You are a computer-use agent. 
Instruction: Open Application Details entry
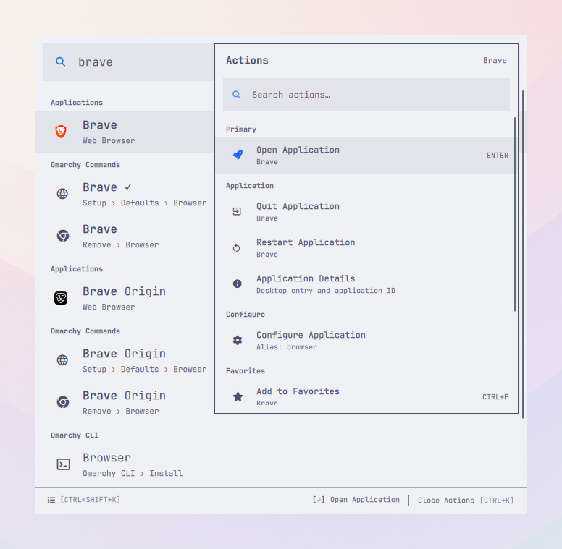click(x=365, y=284)
